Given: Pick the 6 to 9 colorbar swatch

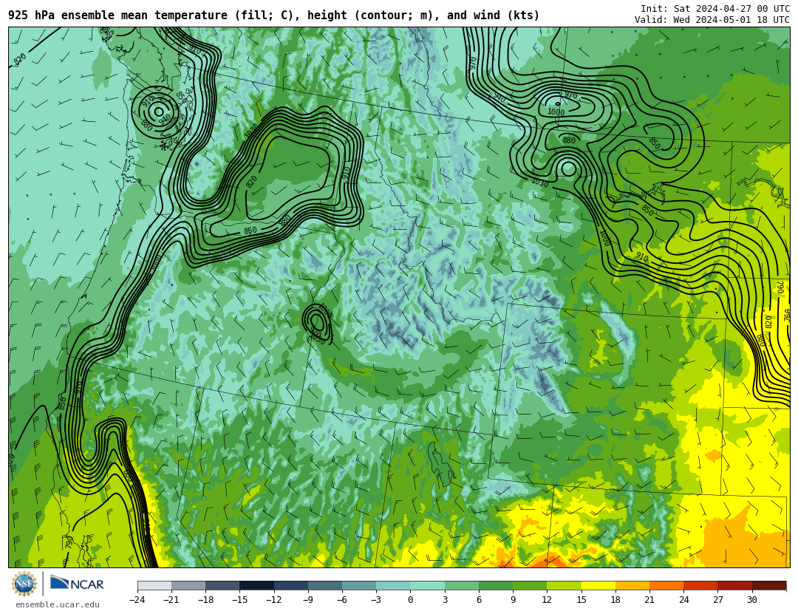Looking at the screenshot, I should coord(496,585).
